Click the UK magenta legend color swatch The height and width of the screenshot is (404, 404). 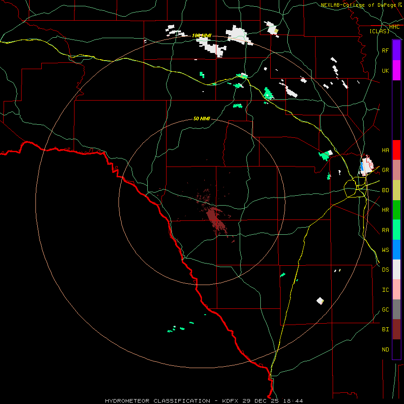[396, 70]
